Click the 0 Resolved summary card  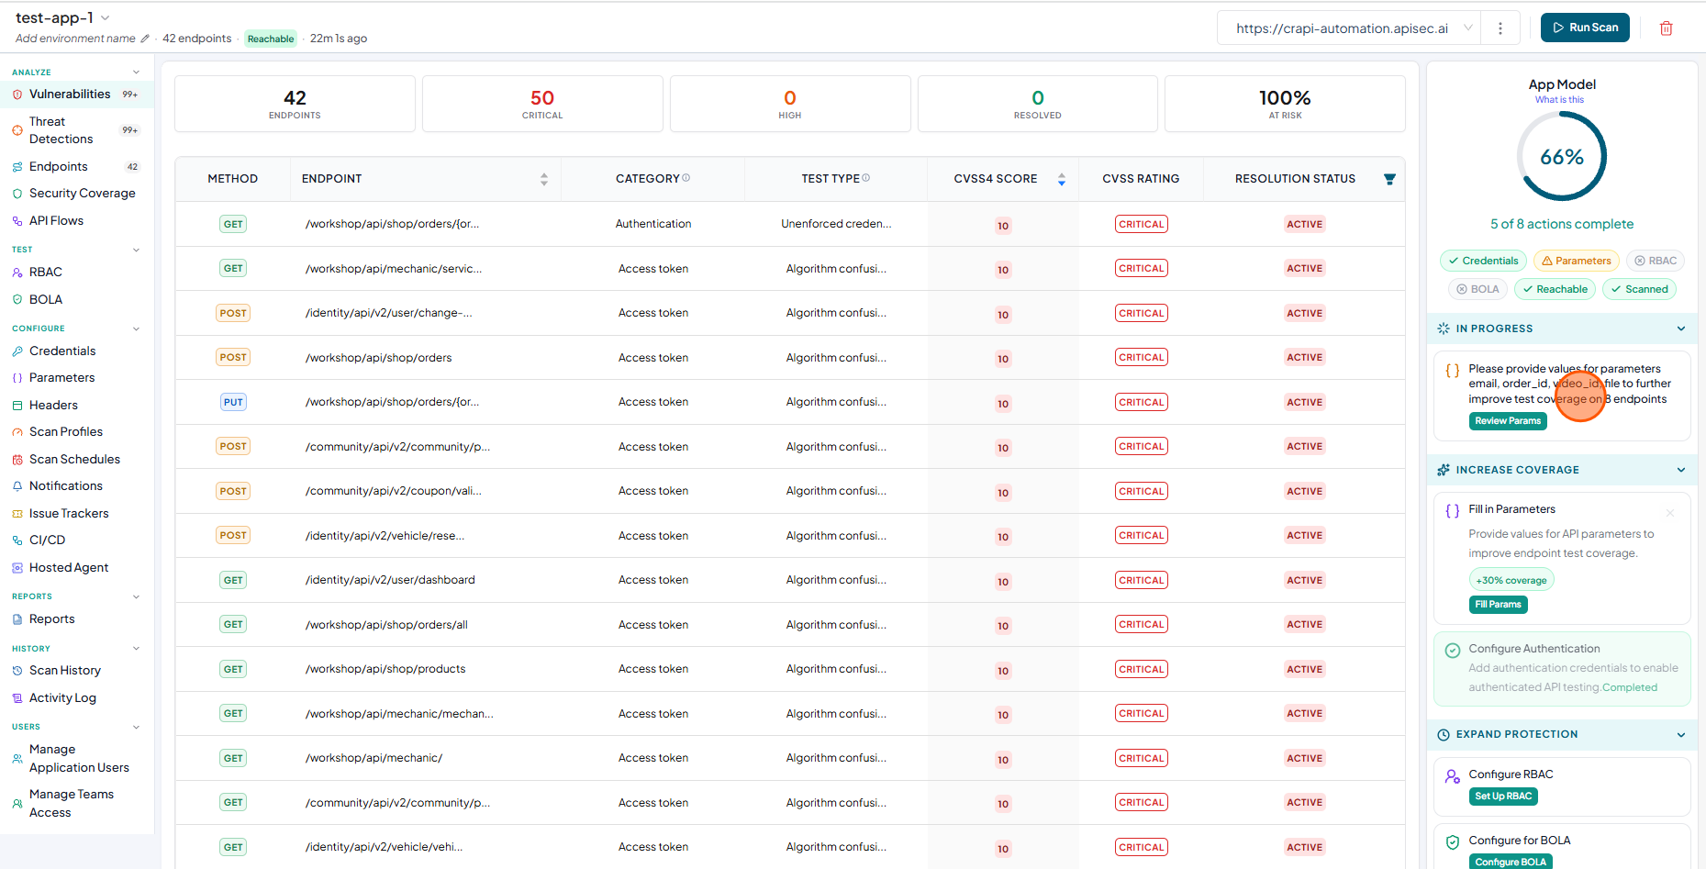[1037, 104]
